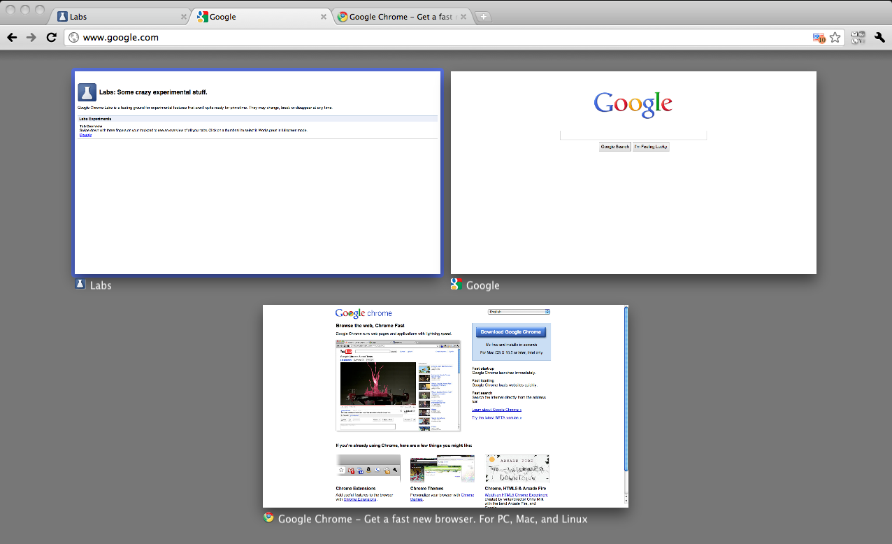
Task: Switch to the Google Chrome – Get a fast tab
Action: click(401, 17)
